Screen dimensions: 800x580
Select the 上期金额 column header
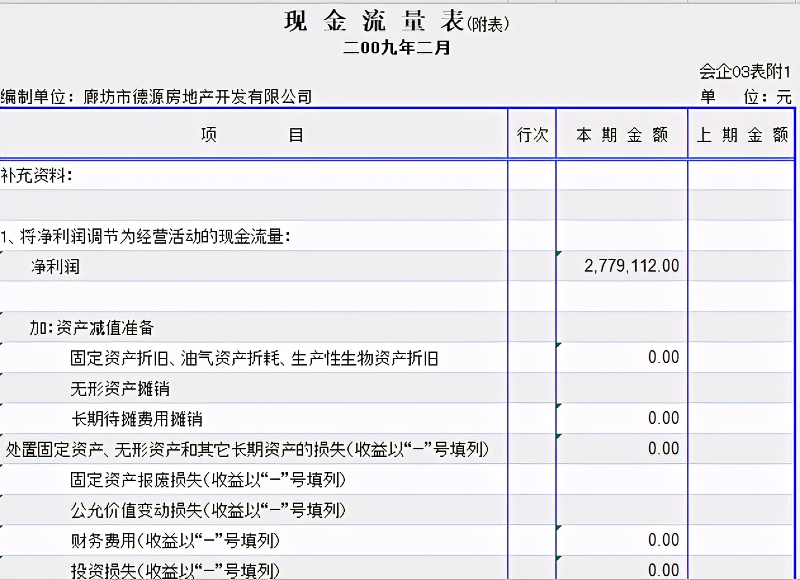(x=742, y=134)
